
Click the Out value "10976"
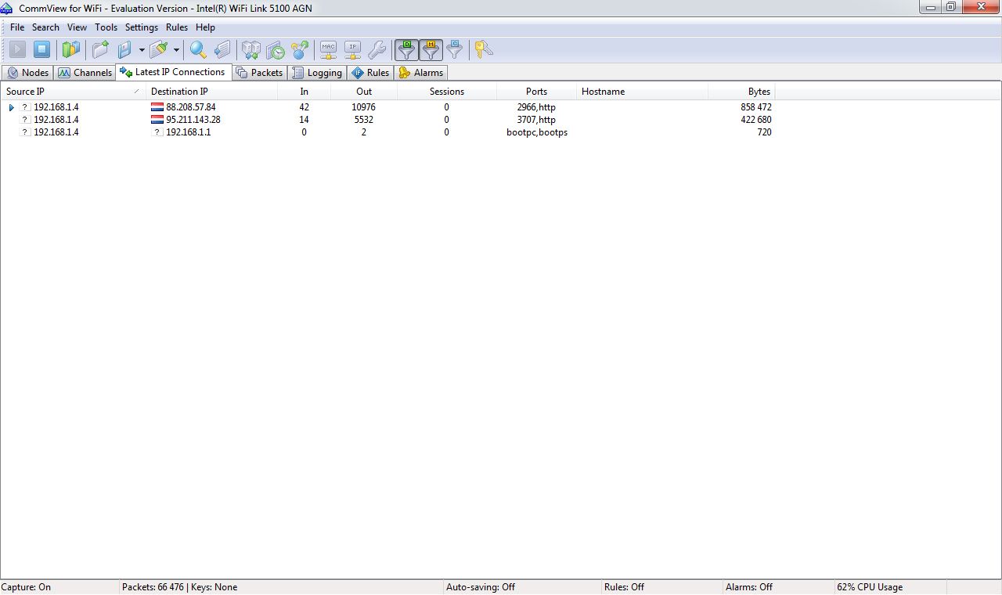pos(364,107)
